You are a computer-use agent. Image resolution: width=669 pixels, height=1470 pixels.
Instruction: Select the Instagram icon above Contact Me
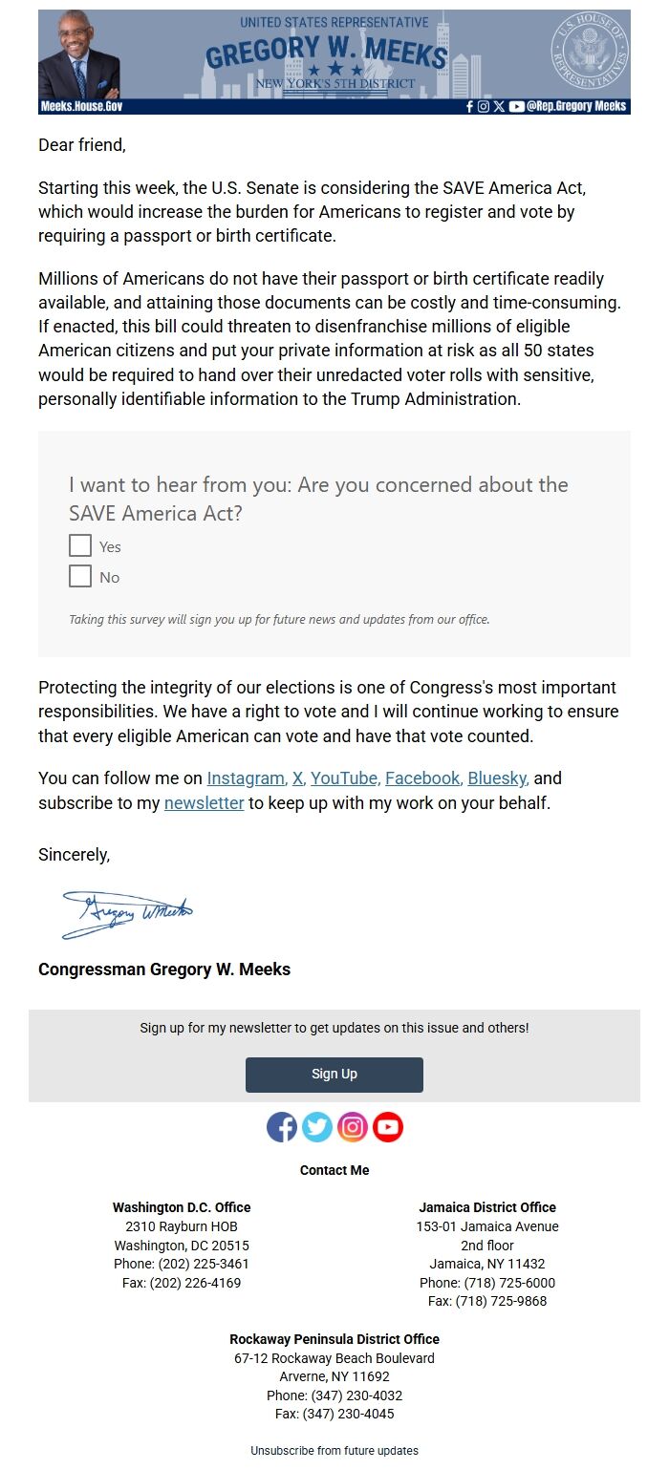coord(352,1127)
